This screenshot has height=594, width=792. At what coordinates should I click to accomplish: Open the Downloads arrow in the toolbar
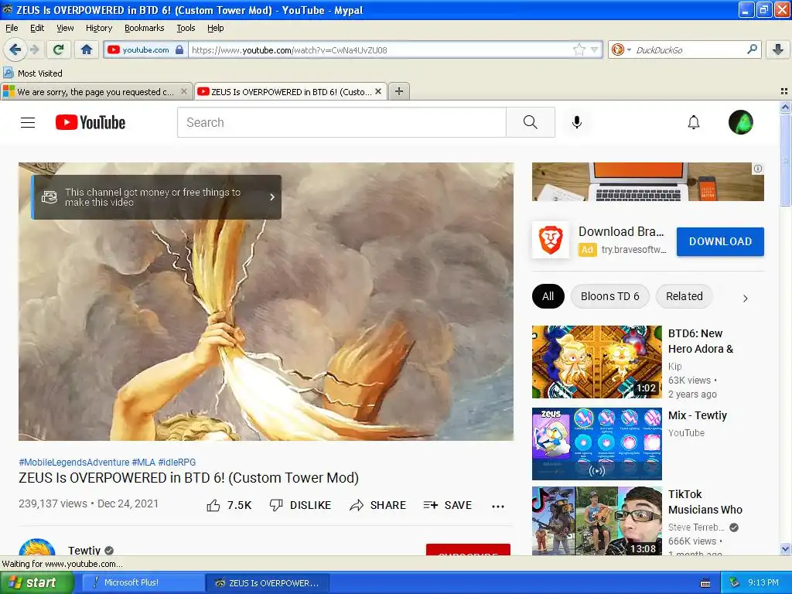tap(778, 49)
